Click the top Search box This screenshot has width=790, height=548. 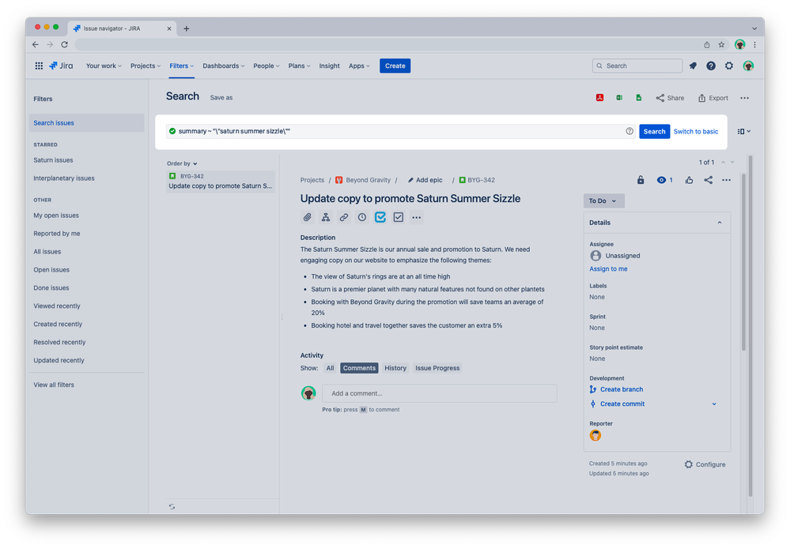[x=637, y=66]
